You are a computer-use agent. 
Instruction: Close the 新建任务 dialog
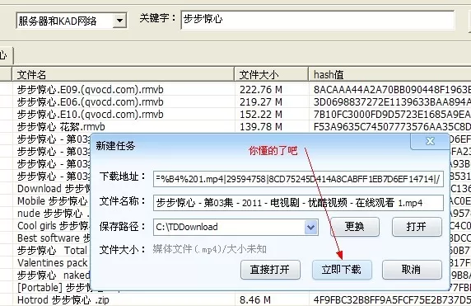coord(430,141)
